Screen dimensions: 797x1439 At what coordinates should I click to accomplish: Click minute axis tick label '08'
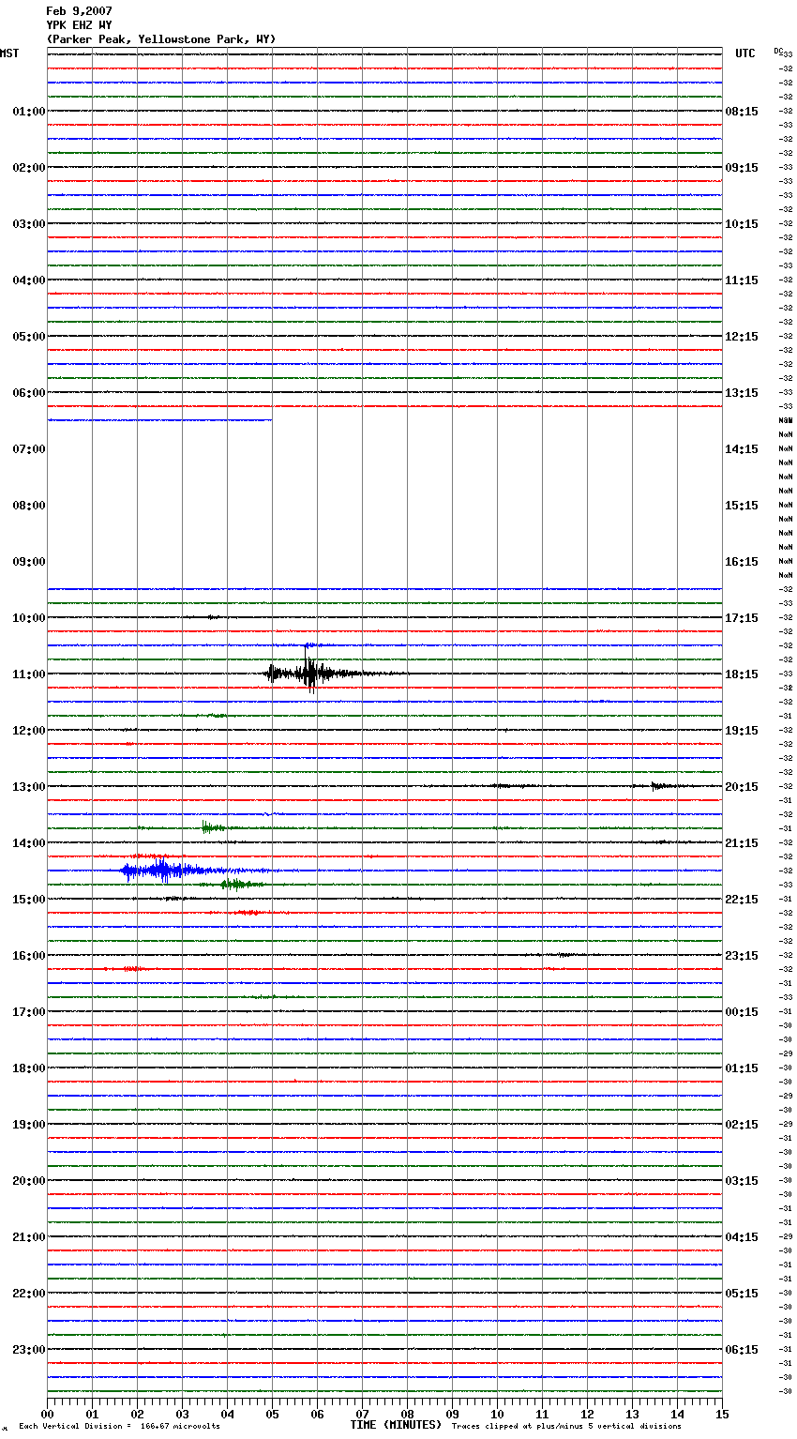click(407, 1414)
